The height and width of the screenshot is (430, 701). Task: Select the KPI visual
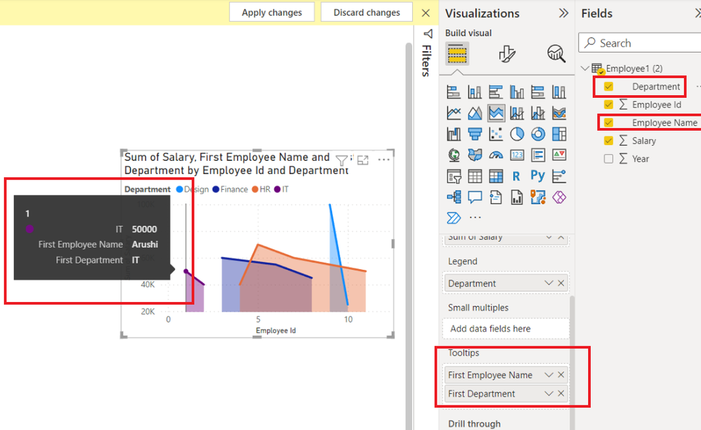click(559, 155)
